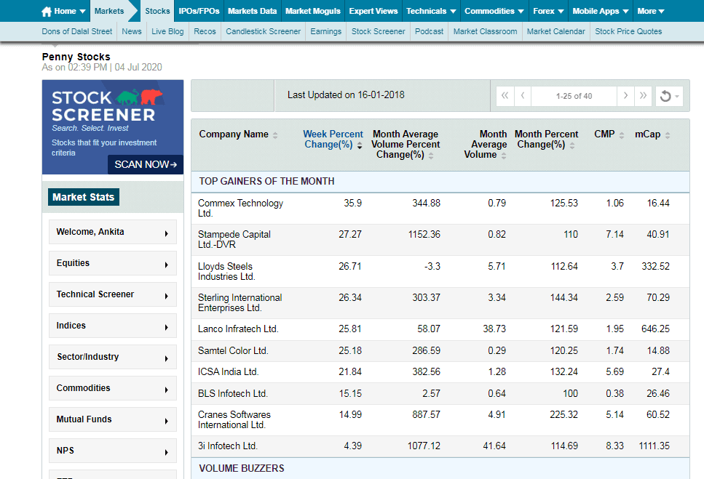This screenshot has width=704, height=479.
Task: Open the More dropdown menu
Action: [651, 11]
